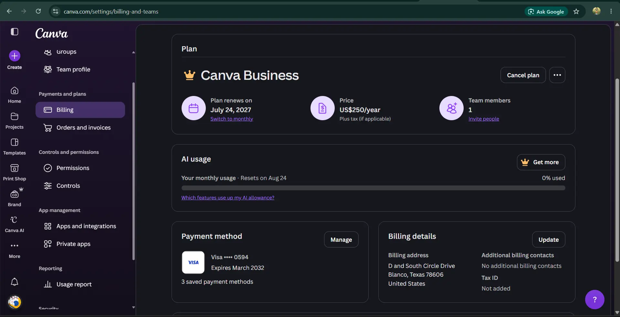Click the team members icon
Viewport: 620px width, 317px height.
click(x=451, y=108)
